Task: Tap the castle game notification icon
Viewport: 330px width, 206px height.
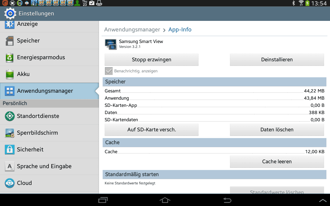Action: 34,3
